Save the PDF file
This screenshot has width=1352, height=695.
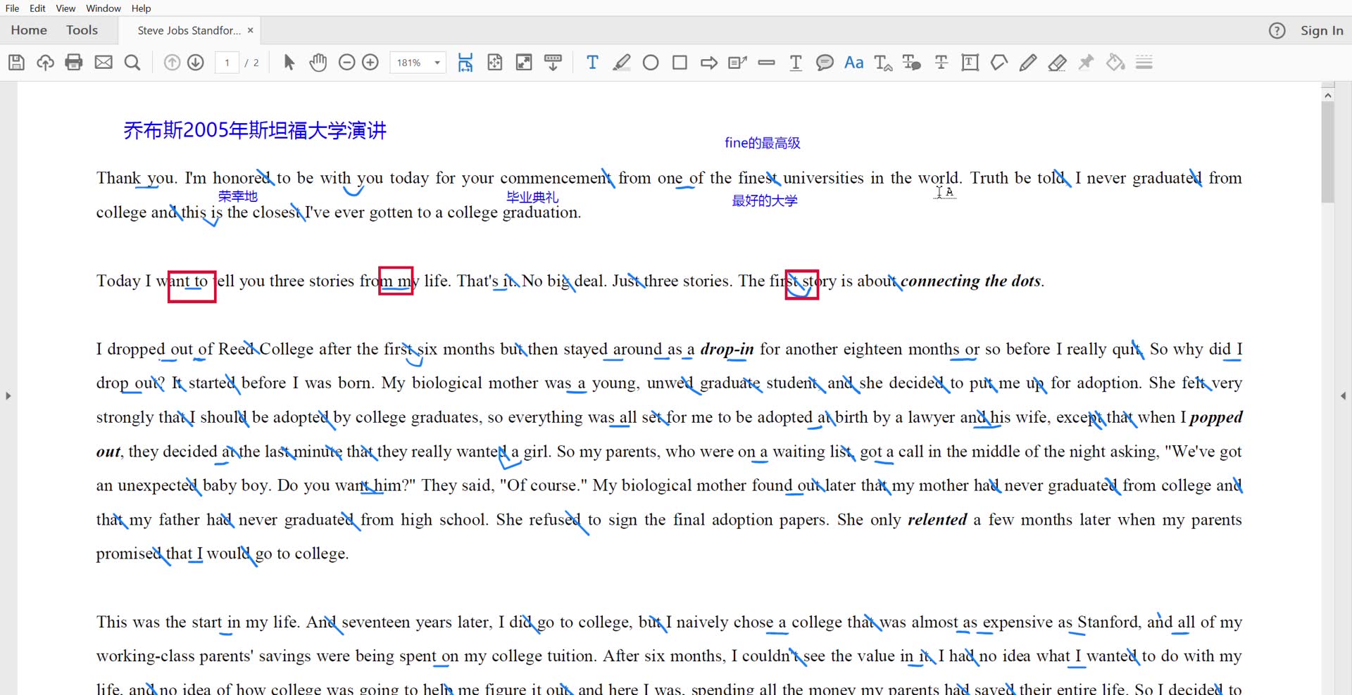pyautogui.click(x=16, y=63)
